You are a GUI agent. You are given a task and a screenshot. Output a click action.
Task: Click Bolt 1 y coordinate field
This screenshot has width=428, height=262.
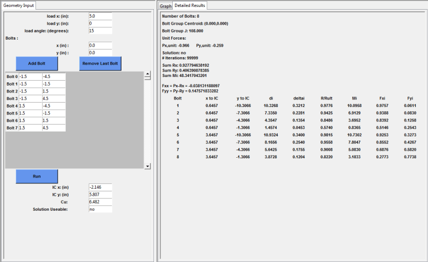click(54, 84)
